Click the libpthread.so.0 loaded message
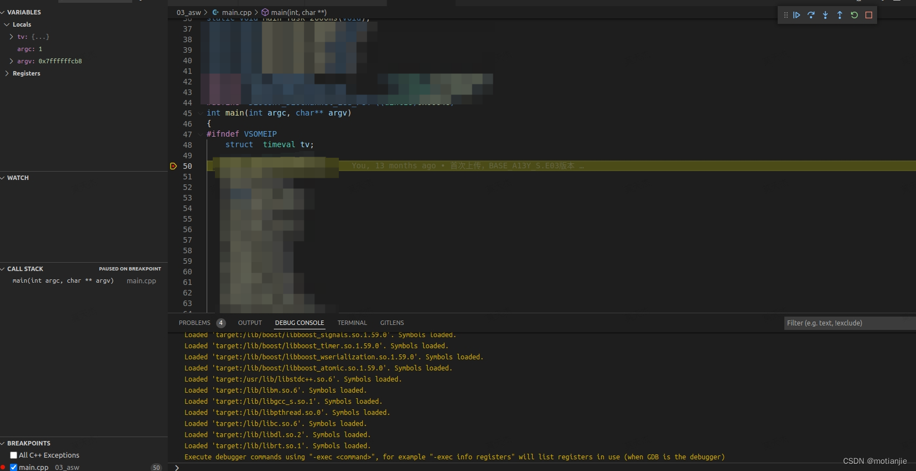Viewport: 916px width, 471px height. (x=287, y=413)
